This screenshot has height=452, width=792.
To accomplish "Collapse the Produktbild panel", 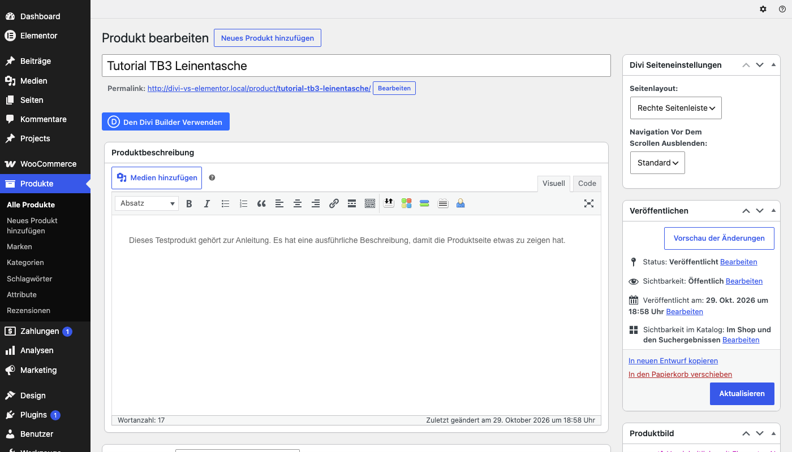I will click(x=773, y=433).
